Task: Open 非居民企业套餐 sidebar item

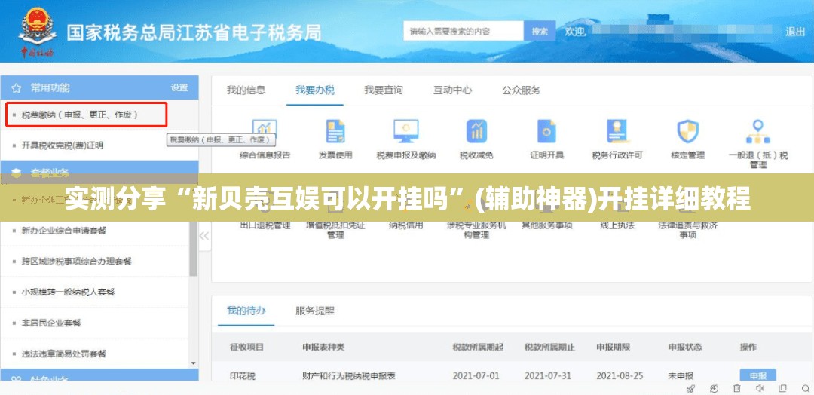Action: (51, 323)
